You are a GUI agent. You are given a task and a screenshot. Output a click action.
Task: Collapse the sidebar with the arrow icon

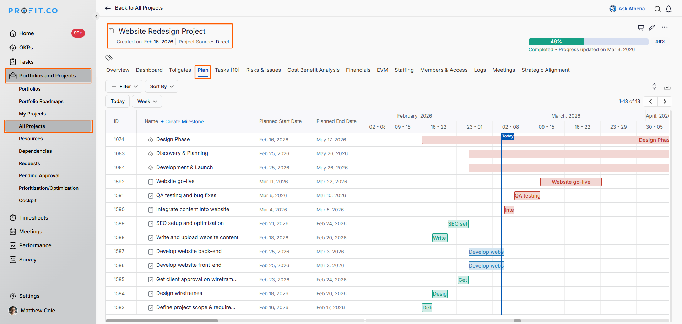coord(96,16)
